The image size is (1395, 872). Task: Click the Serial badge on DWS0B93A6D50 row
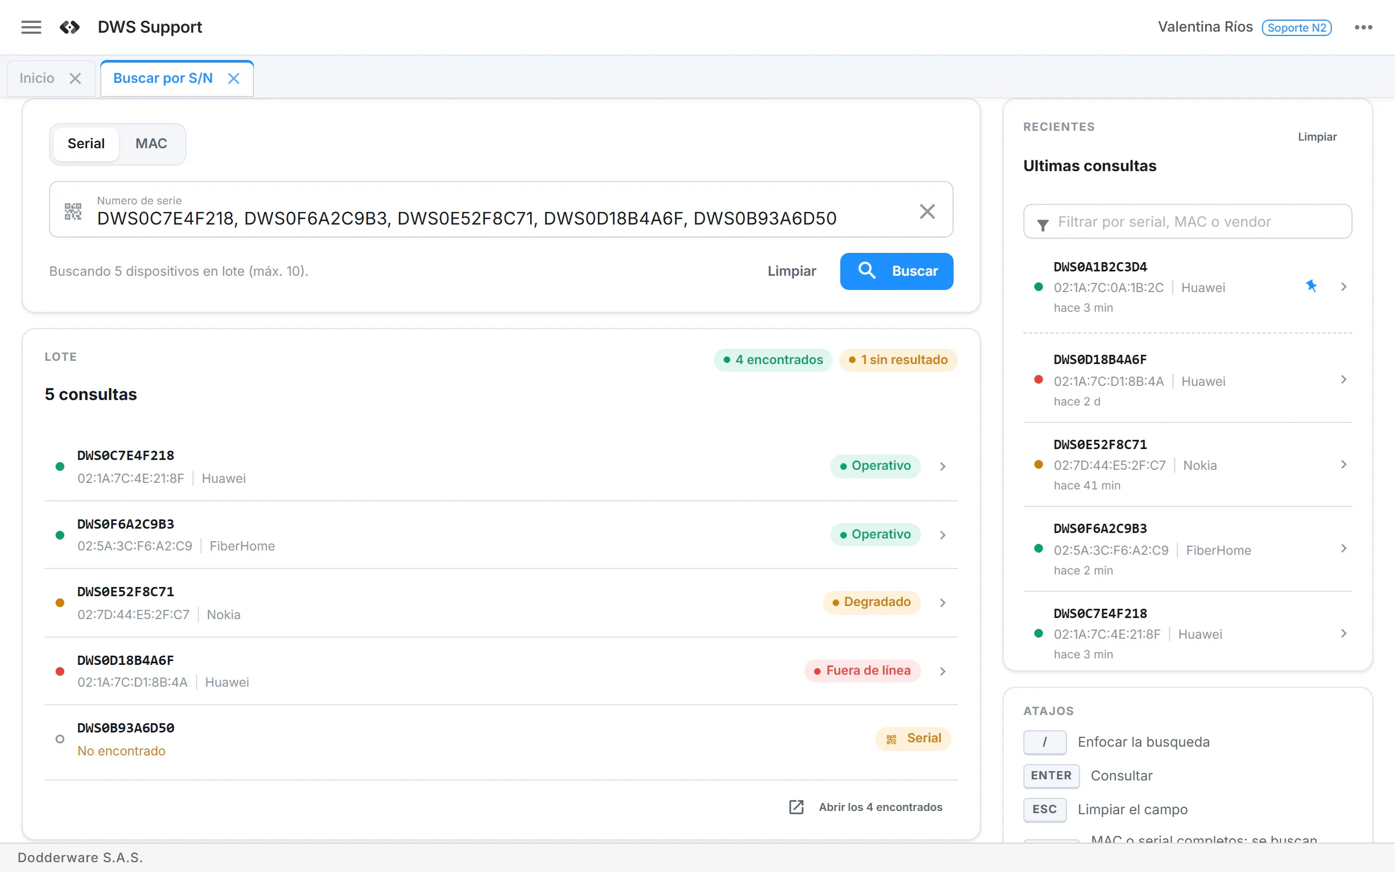click(913, 738)
